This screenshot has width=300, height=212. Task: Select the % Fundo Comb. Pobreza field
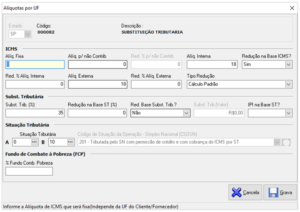[x=29, y=171]
